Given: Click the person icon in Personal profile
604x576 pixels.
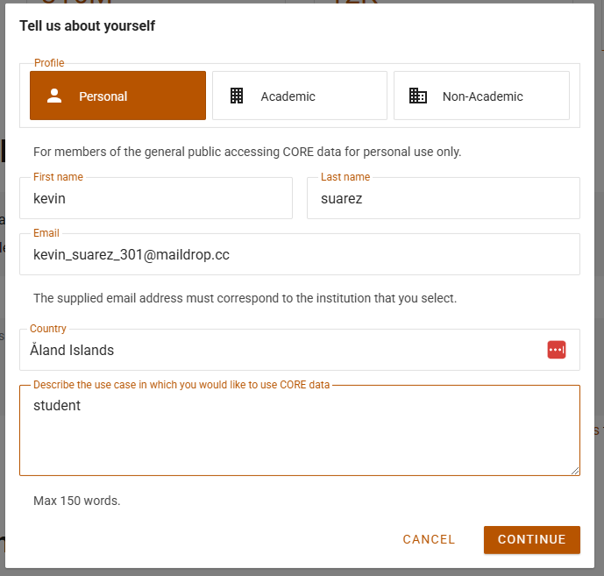Looking at the screenshot, I should tap(54, 96).
